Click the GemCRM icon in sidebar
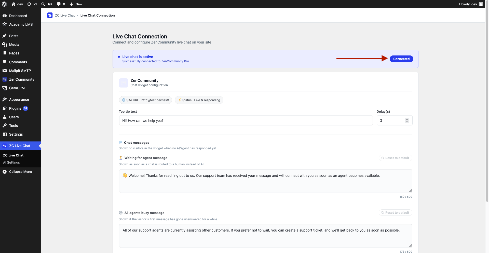 click(x=5, y=88)
